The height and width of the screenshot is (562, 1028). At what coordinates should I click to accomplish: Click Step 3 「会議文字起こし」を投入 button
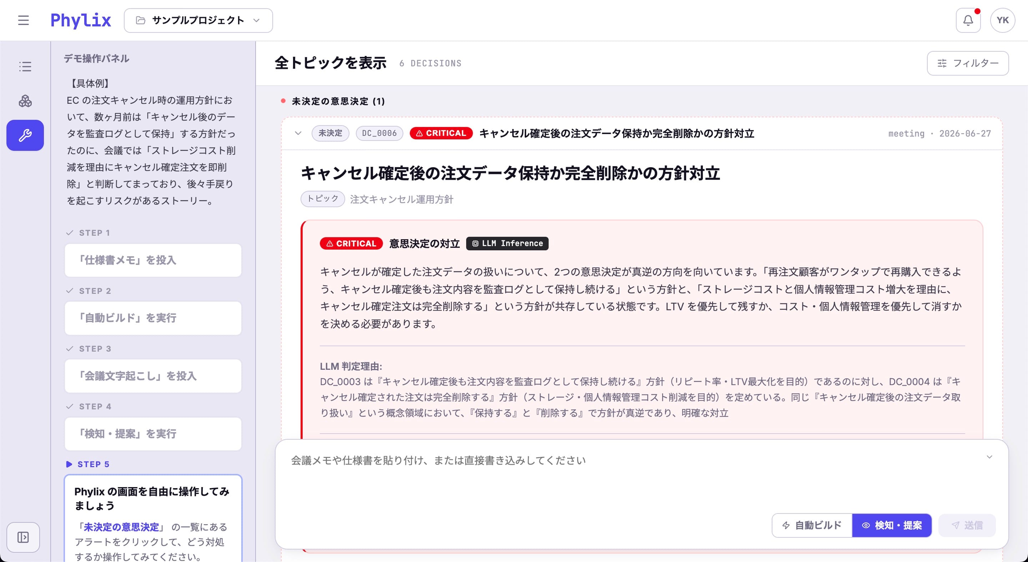coord(153,375)
